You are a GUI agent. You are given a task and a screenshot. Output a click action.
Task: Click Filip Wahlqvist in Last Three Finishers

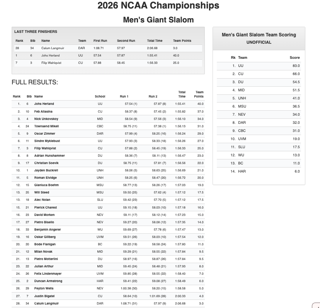tap(53, 63)
